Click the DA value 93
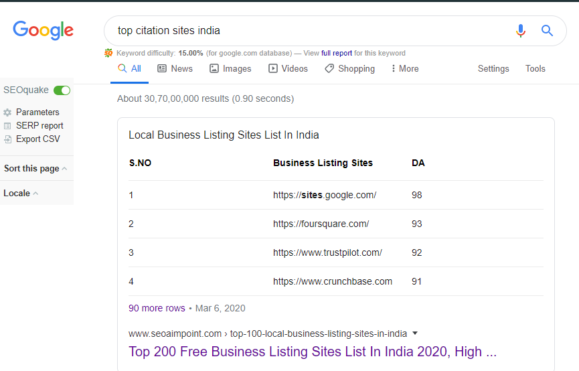 coord(416,224)
